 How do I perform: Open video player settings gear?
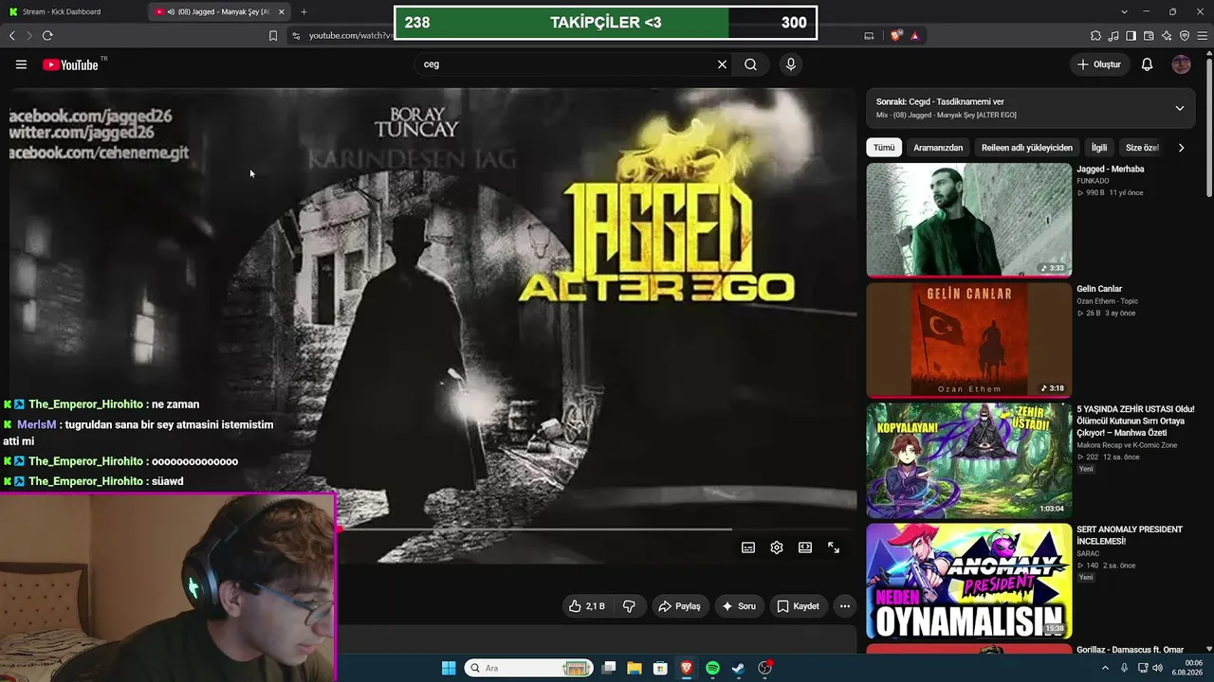(x=777, y=547)
